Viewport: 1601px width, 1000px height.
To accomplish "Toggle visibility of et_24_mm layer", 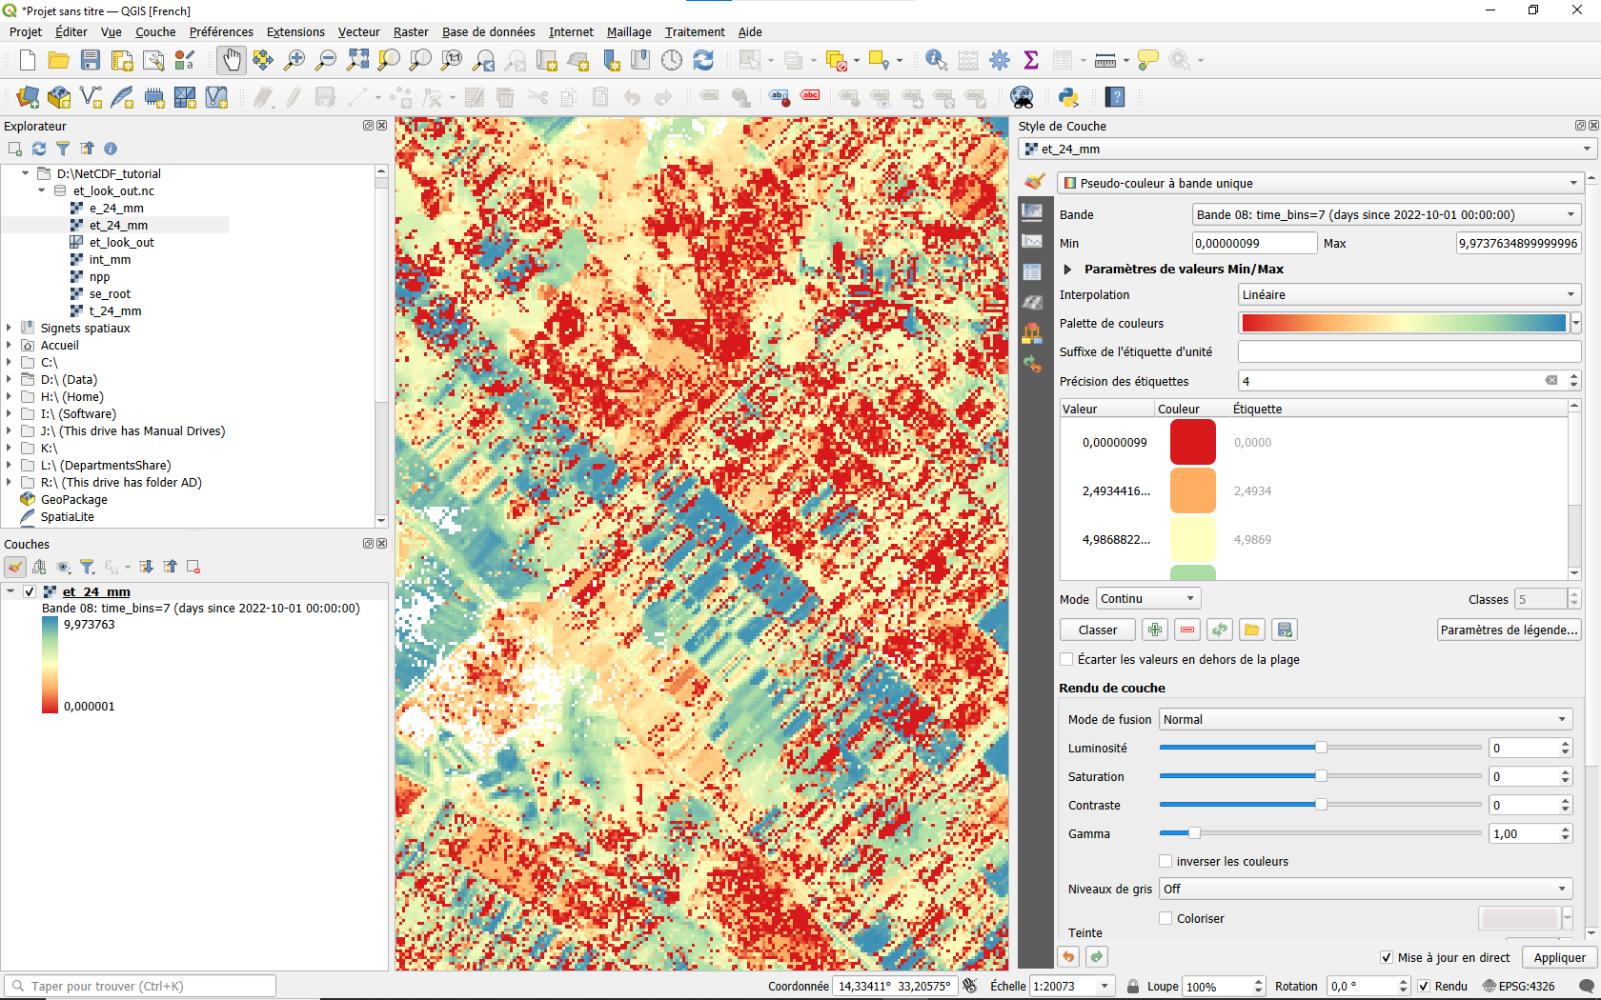I will [x=30, y=591].
